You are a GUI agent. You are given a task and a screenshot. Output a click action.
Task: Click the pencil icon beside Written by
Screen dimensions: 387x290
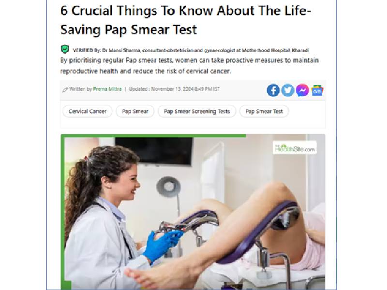(65, 90)
